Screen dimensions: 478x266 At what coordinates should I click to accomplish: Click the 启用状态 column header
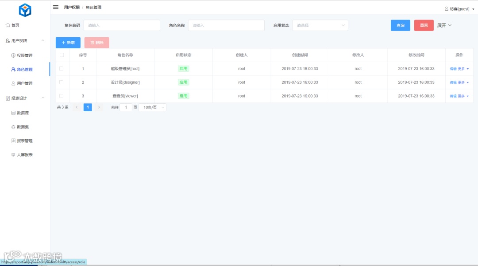184,55
